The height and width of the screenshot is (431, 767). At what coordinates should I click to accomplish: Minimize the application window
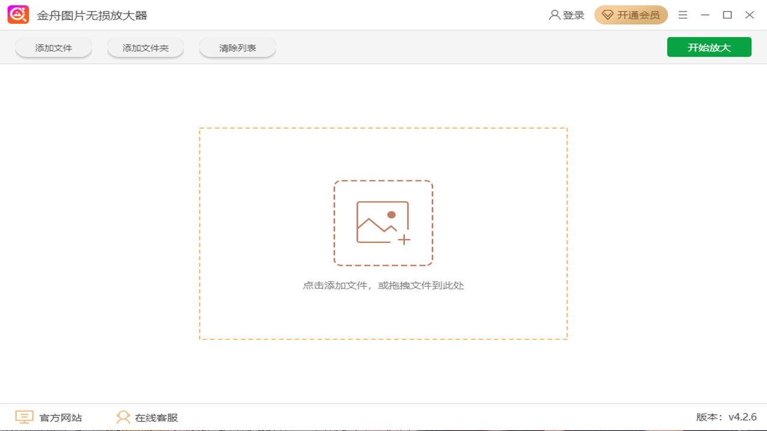click(705, 14)
